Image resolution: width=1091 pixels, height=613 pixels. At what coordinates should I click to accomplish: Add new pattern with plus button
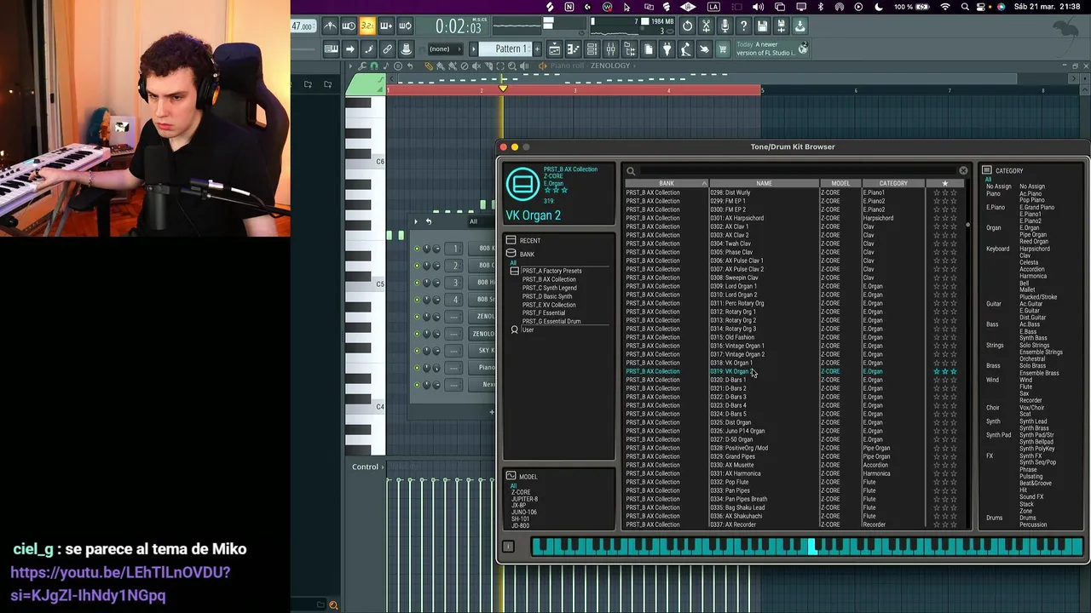point(537,49)
